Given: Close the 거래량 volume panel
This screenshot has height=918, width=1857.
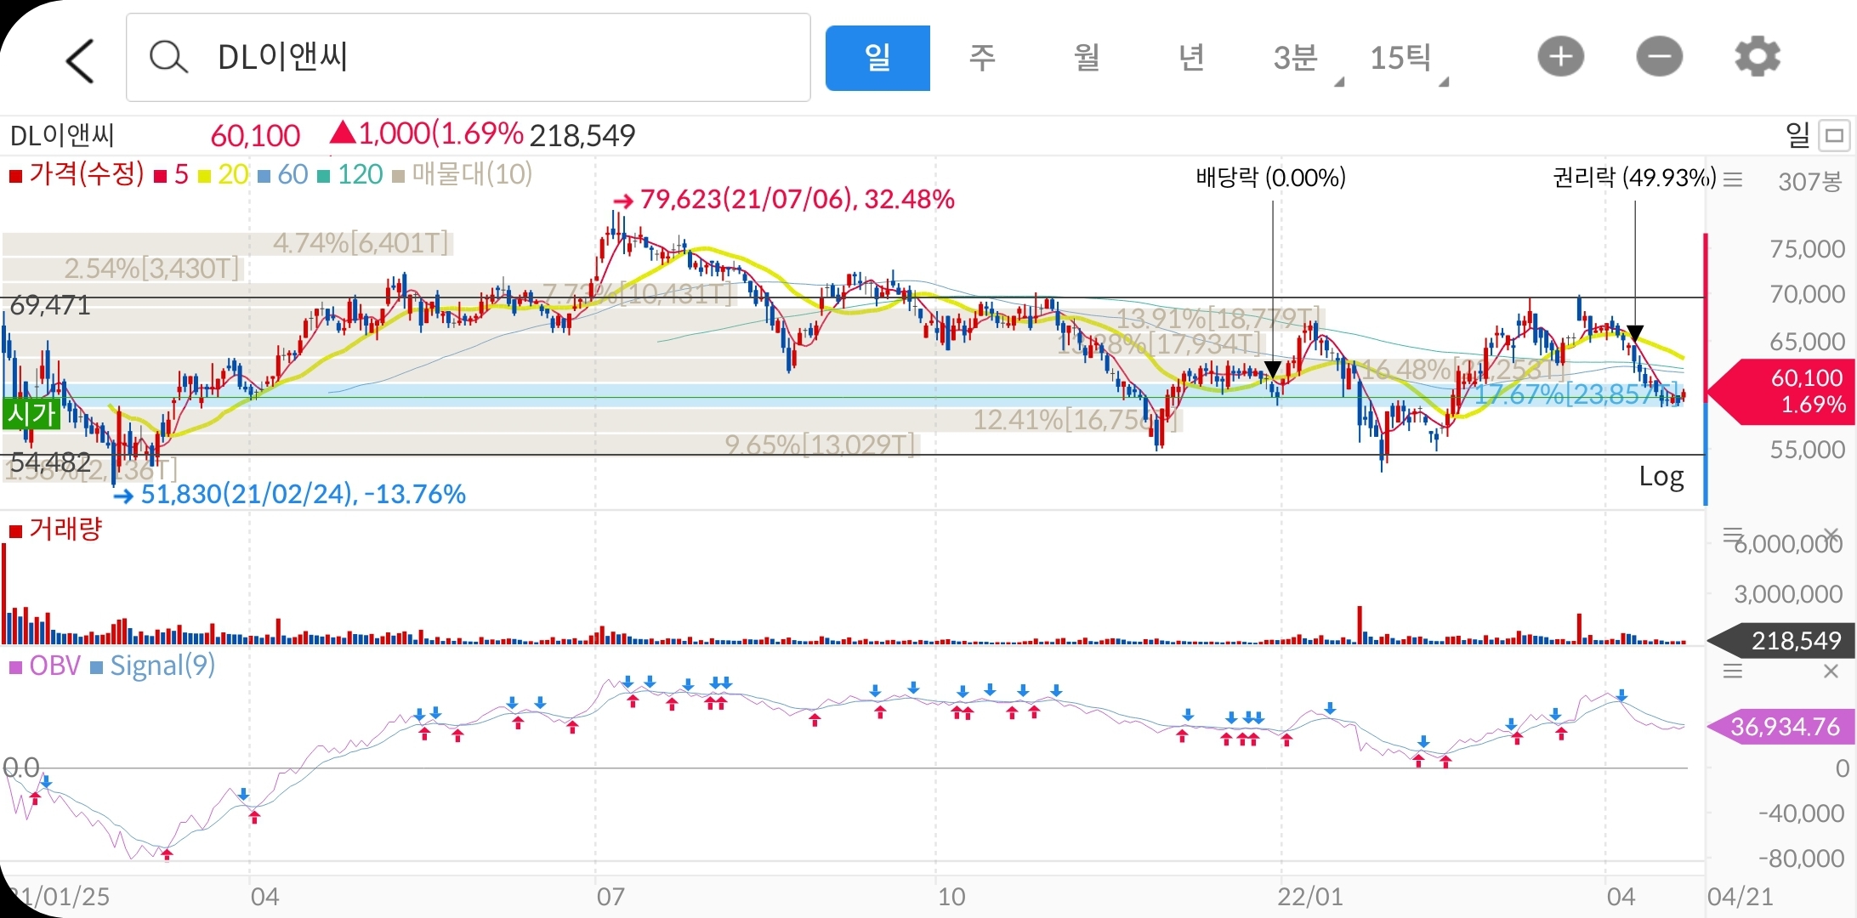Looking at the screenshot, I should [x=1831, y=535].
